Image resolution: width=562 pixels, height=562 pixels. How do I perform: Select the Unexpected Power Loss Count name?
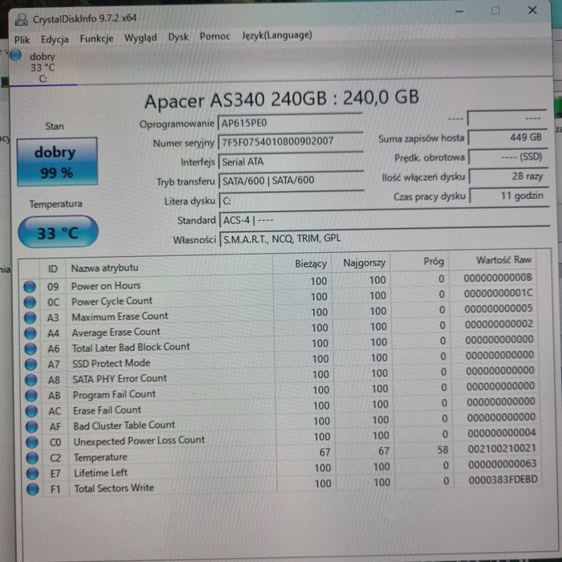tap(139, 441)
